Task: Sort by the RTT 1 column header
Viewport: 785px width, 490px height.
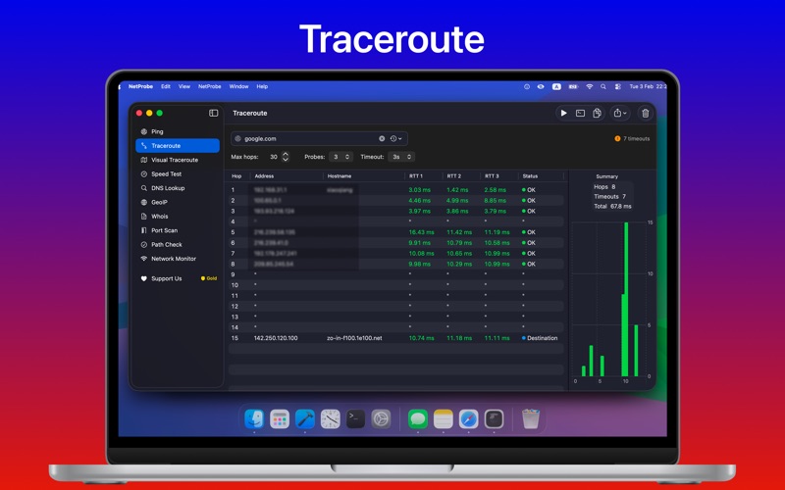Action: click(416, 176)
